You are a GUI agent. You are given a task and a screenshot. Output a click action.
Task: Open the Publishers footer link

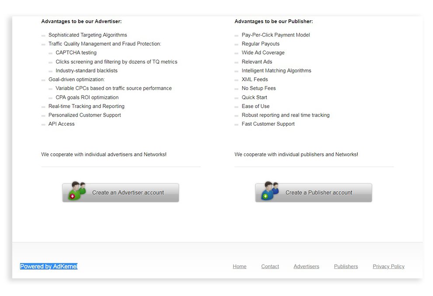click(x=346, y=266)
